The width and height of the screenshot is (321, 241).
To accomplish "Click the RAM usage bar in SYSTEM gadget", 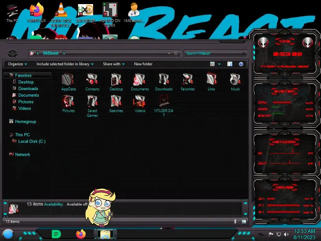I will [x=275, y=107].
